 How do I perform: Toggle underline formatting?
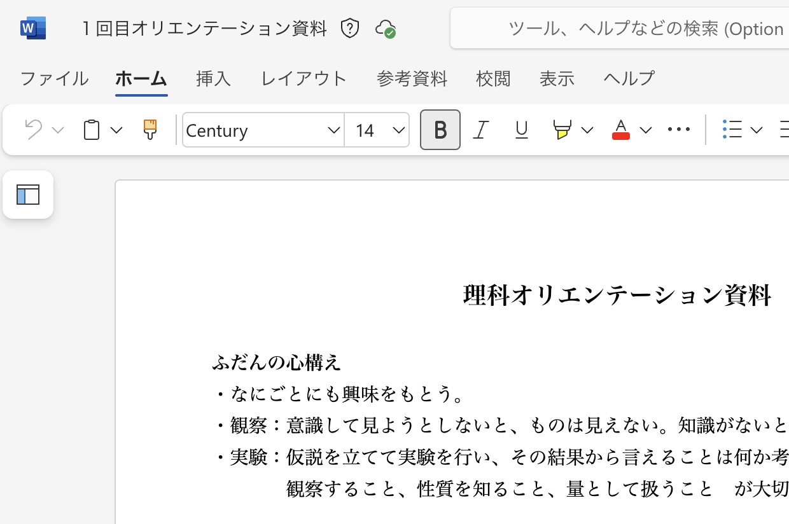(x=522, y=130)
